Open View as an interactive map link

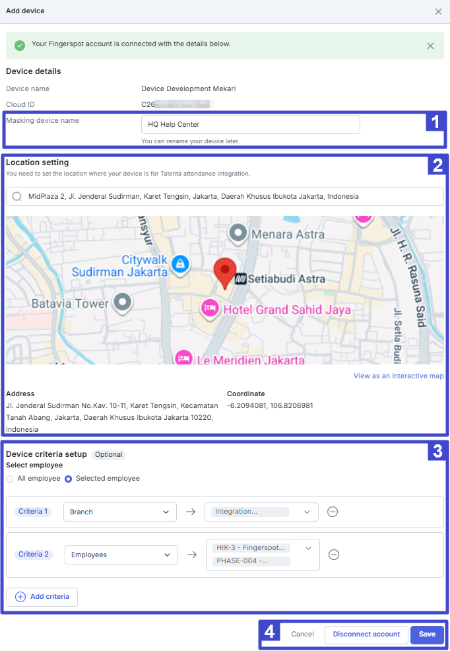(x=399, y=376)
